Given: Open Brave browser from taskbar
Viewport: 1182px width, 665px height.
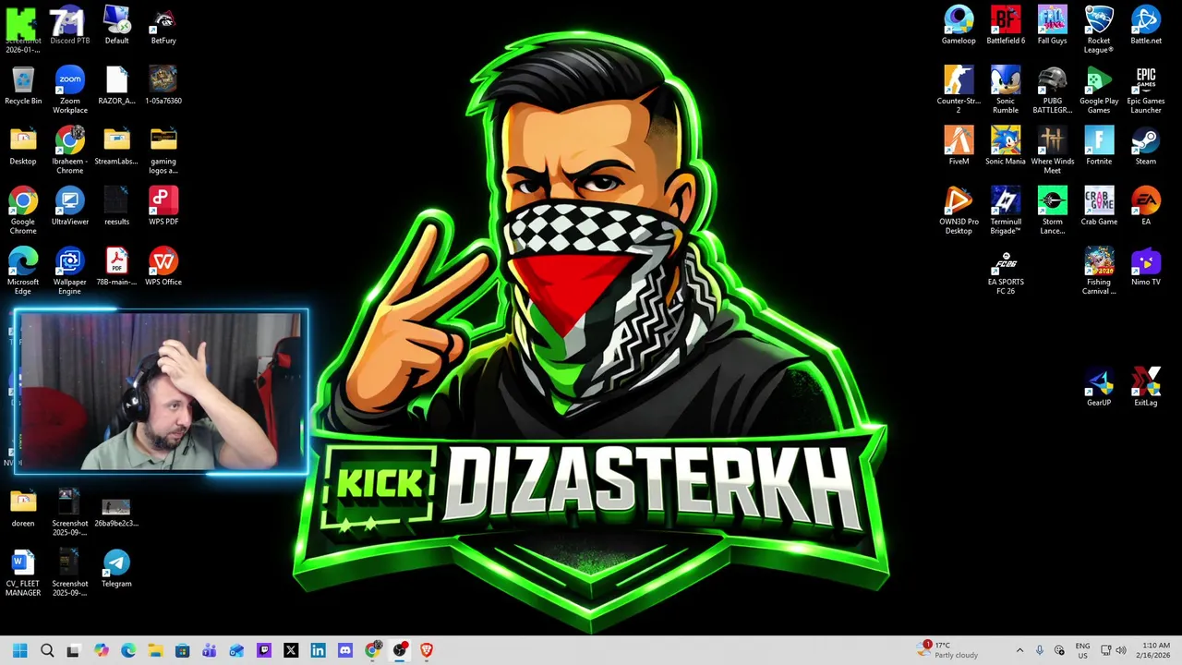Looking at the screenshot, I should pos(426,650).
